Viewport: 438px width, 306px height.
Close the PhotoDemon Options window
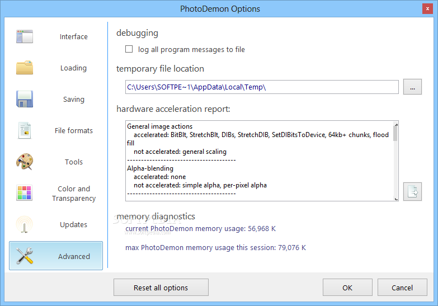427,8
